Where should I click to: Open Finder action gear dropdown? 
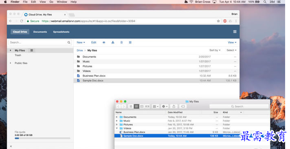coord(165,106)
